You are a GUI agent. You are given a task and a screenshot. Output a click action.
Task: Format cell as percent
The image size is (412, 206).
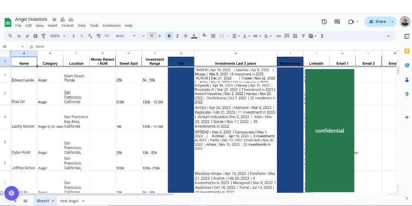(x=82, y=36)
